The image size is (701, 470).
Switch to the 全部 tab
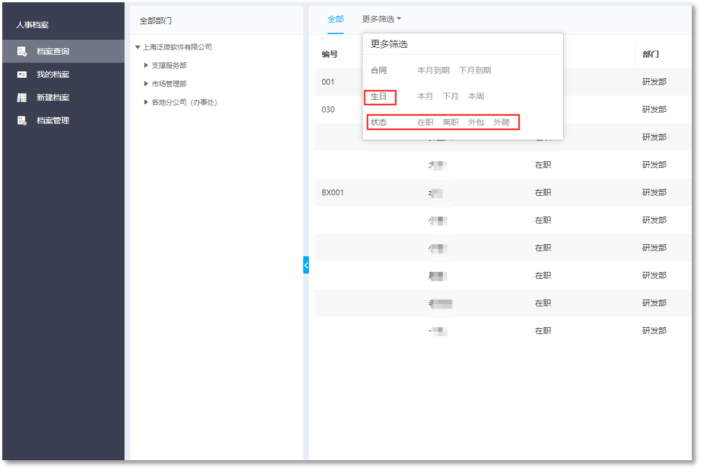click(x=336, y=19)
